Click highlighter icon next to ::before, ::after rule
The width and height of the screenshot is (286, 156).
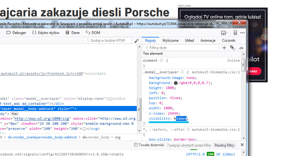pyautogui.click(x=188, y=130)
